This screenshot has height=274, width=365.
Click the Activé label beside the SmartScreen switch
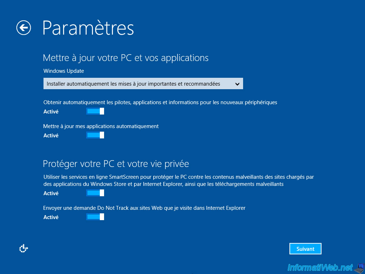[x=51, y=193]
